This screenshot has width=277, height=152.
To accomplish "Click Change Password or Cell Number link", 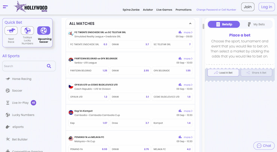I will pyautogui.click(x=216, y=10).
